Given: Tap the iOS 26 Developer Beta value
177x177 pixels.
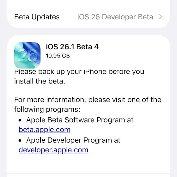Looking at the screenshot, I should [x=115, y=17].
